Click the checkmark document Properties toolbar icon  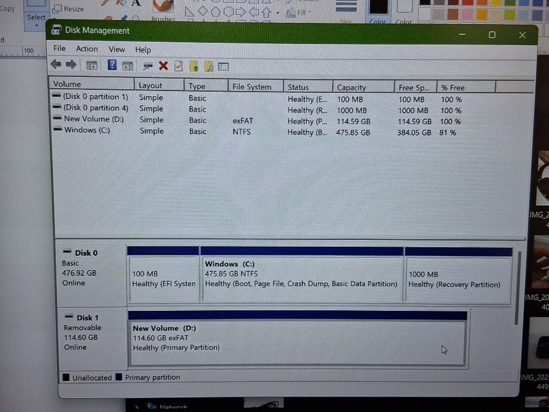tap(178, 66)
